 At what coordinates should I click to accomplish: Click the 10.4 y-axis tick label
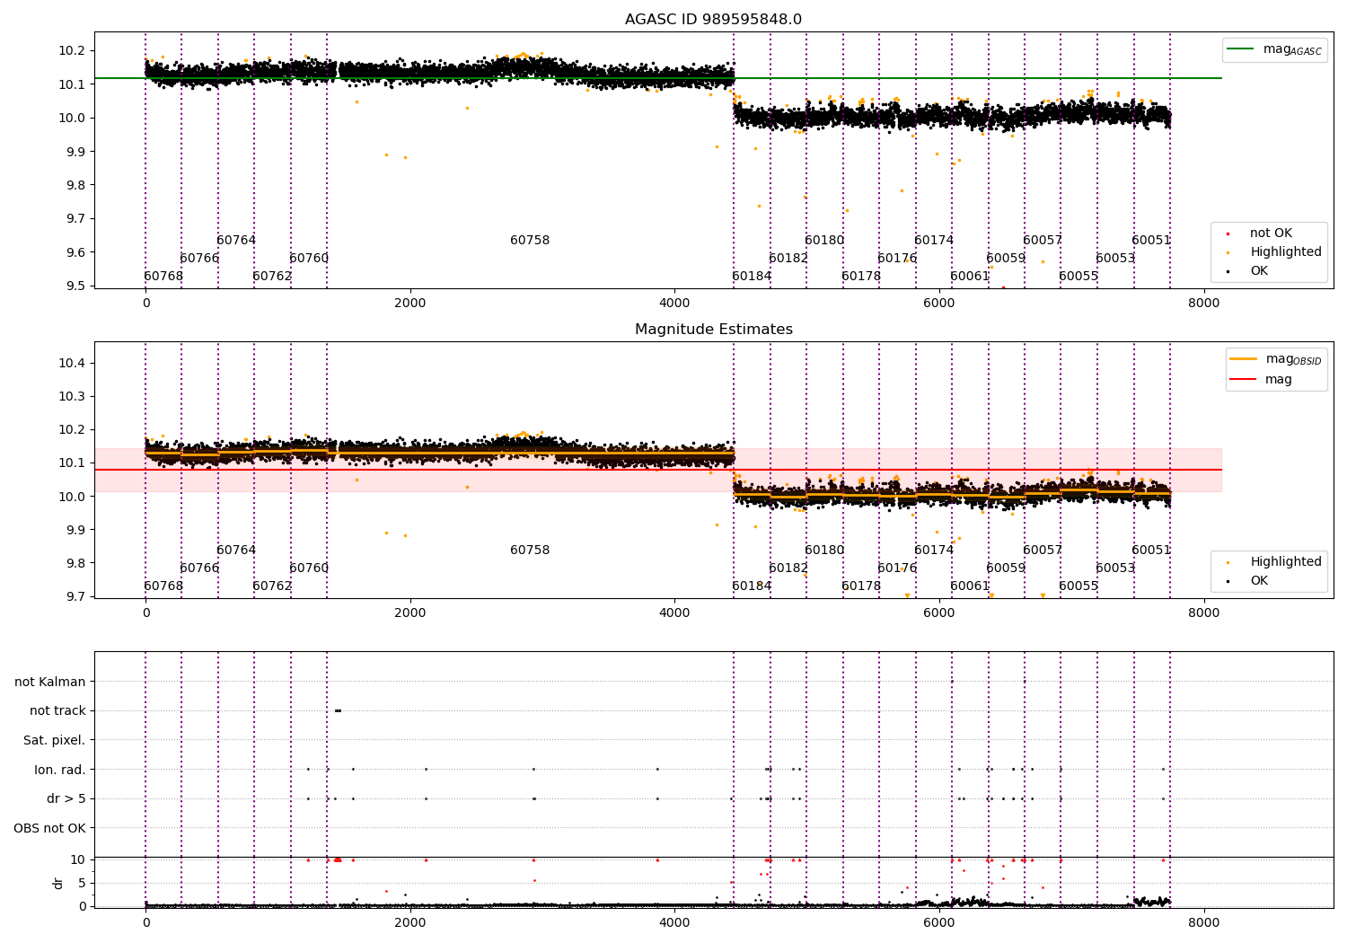pyautogui.click(x=71, y=363)
